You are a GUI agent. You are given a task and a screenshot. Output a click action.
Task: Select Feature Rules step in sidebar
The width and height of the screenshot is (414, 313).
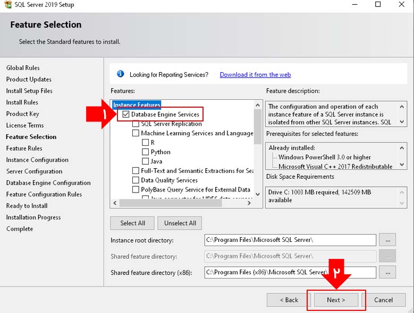coord(24,149)
